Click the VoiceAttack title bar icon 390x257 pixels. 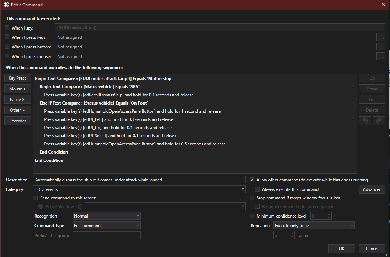(x=6, y=5)
